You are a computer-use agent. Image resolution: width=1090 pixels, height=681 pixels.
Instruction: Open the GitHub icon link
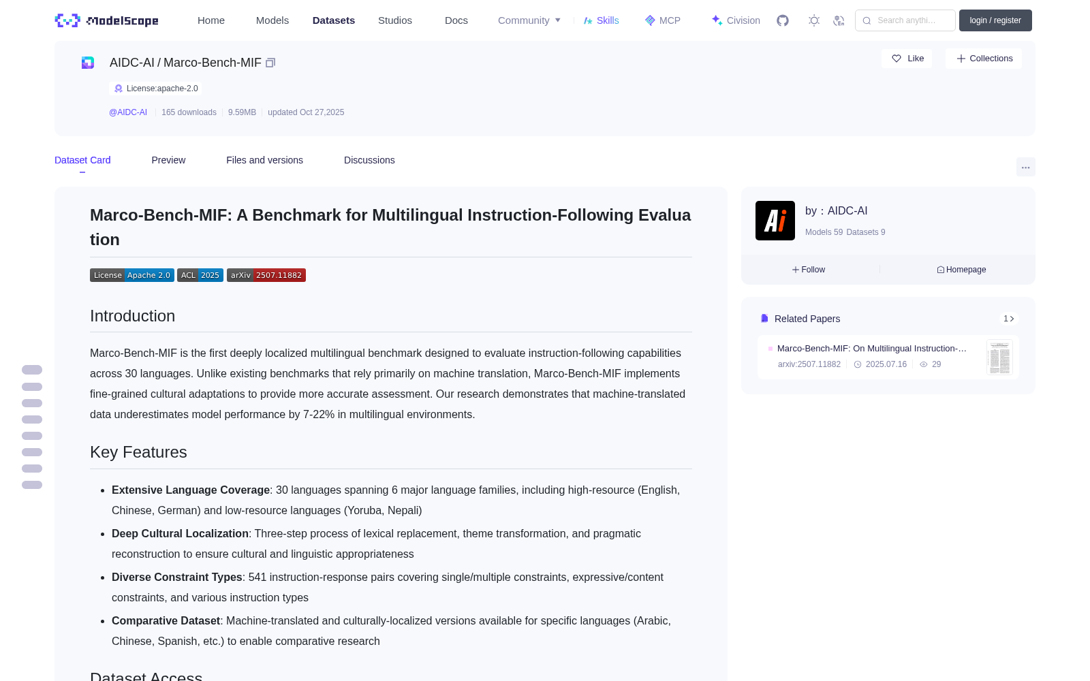(x=783, y=20)
